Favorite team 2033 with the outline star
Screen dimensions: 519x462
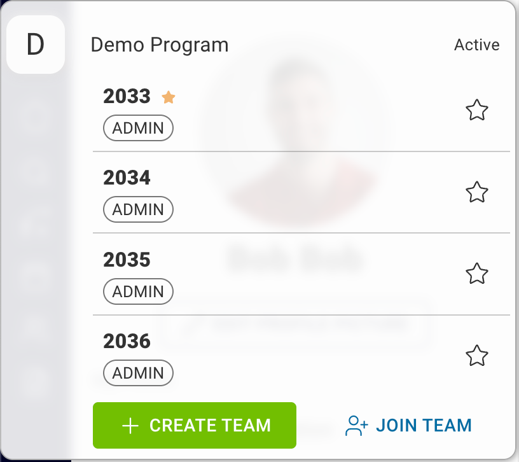point(477,111)
